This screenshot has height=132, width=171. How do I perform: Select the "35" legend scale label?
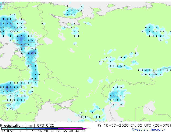point(65,131)
